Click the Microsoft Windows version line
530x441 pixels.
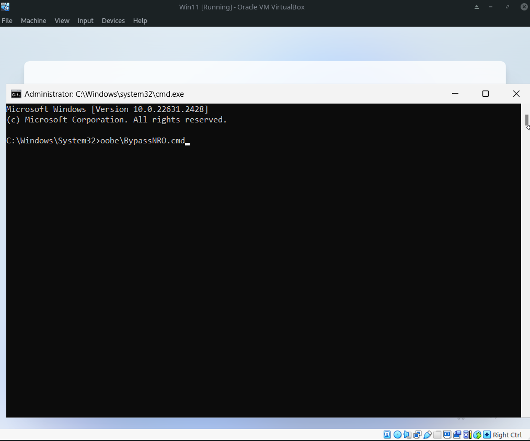pos(108,109)
